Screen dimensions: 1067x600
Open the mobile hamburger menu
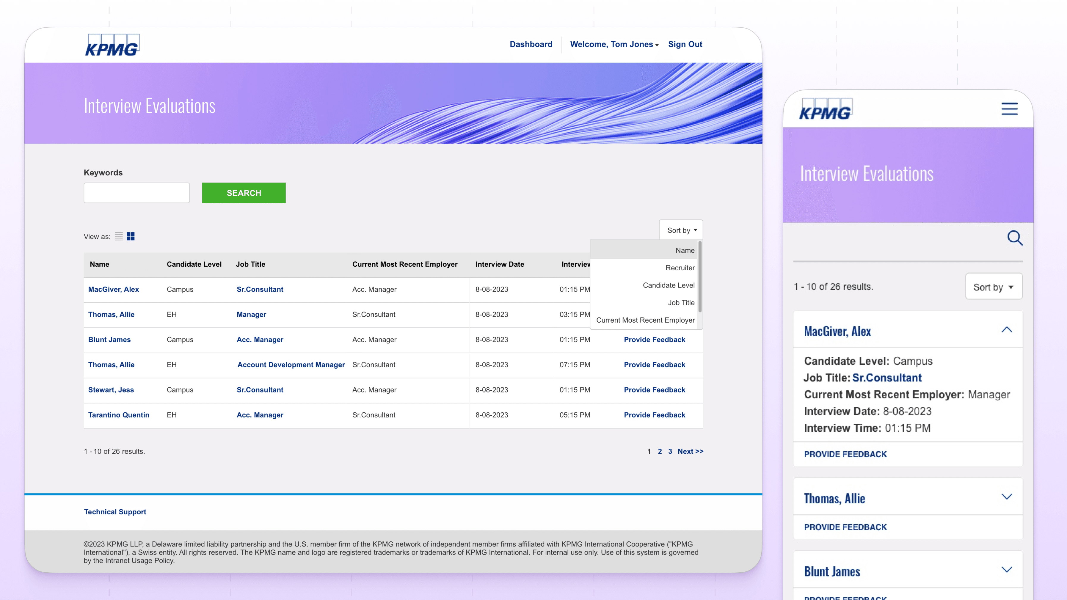tap(1009, 109)
